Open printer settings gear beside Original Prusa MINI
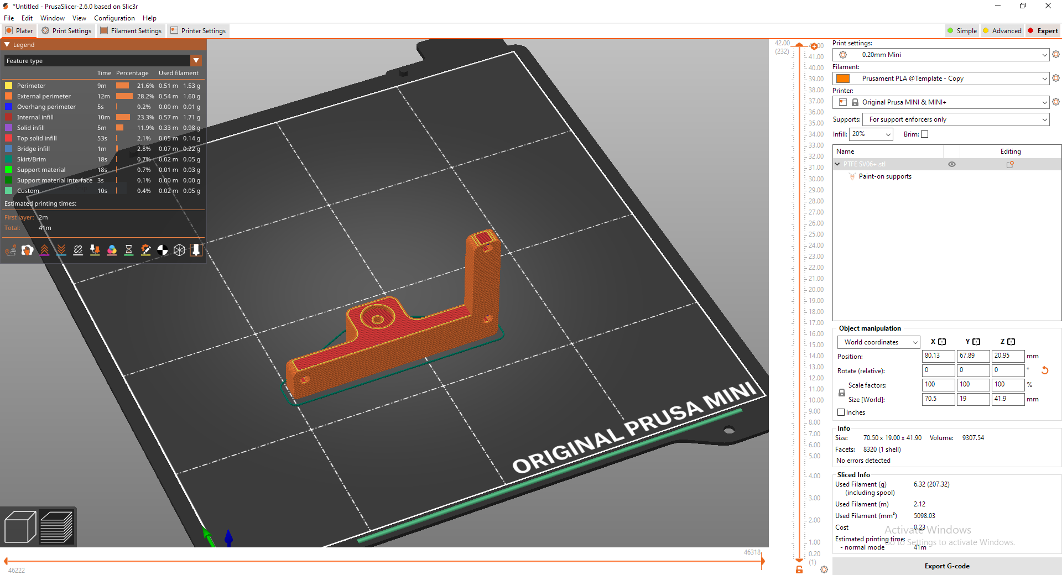Image resolution: width=1062 pixels, height=575 pixels. [x=1056, y=102]
